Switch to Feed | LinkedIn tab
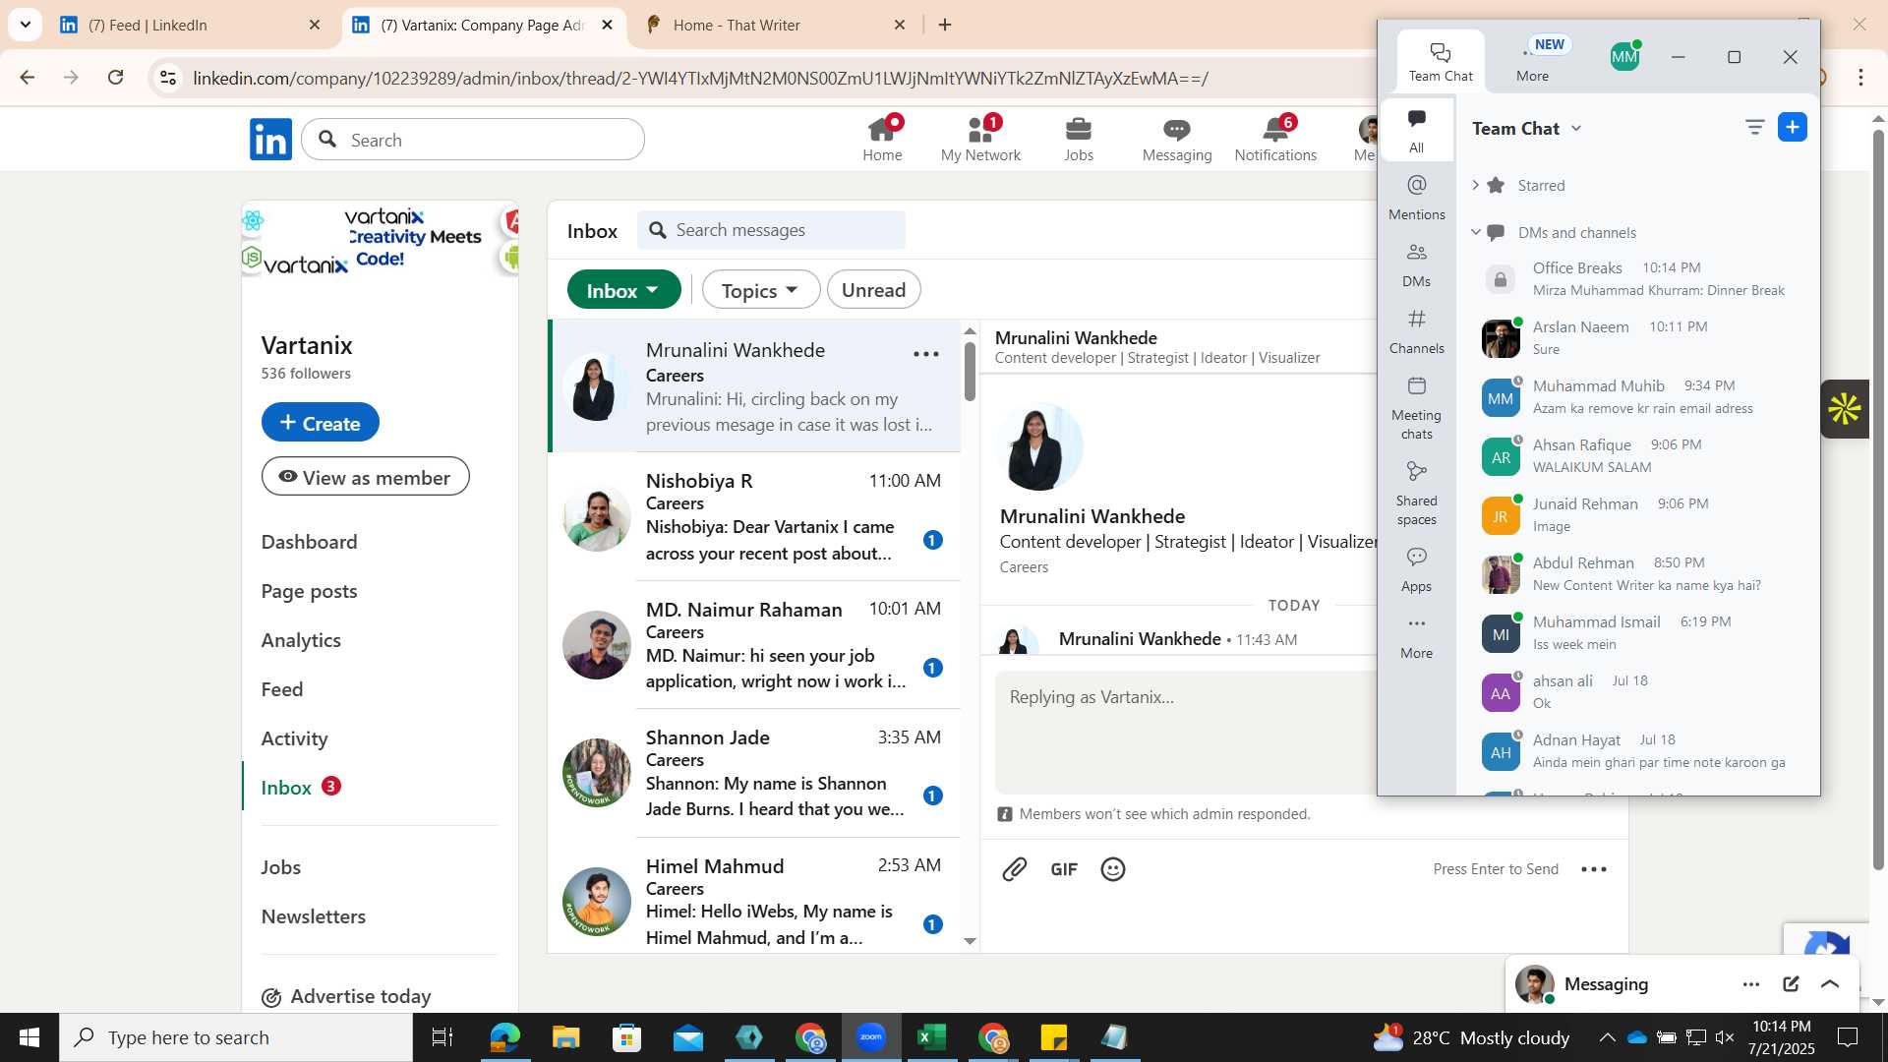 coord(189,26)
